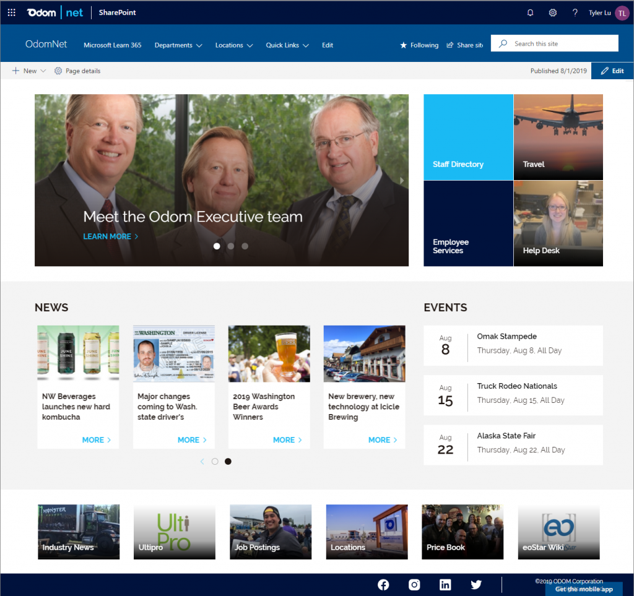Click the search magnifier icon
Image resolution: width=634 pixels, height=596 pixels.
coord(503,44)
